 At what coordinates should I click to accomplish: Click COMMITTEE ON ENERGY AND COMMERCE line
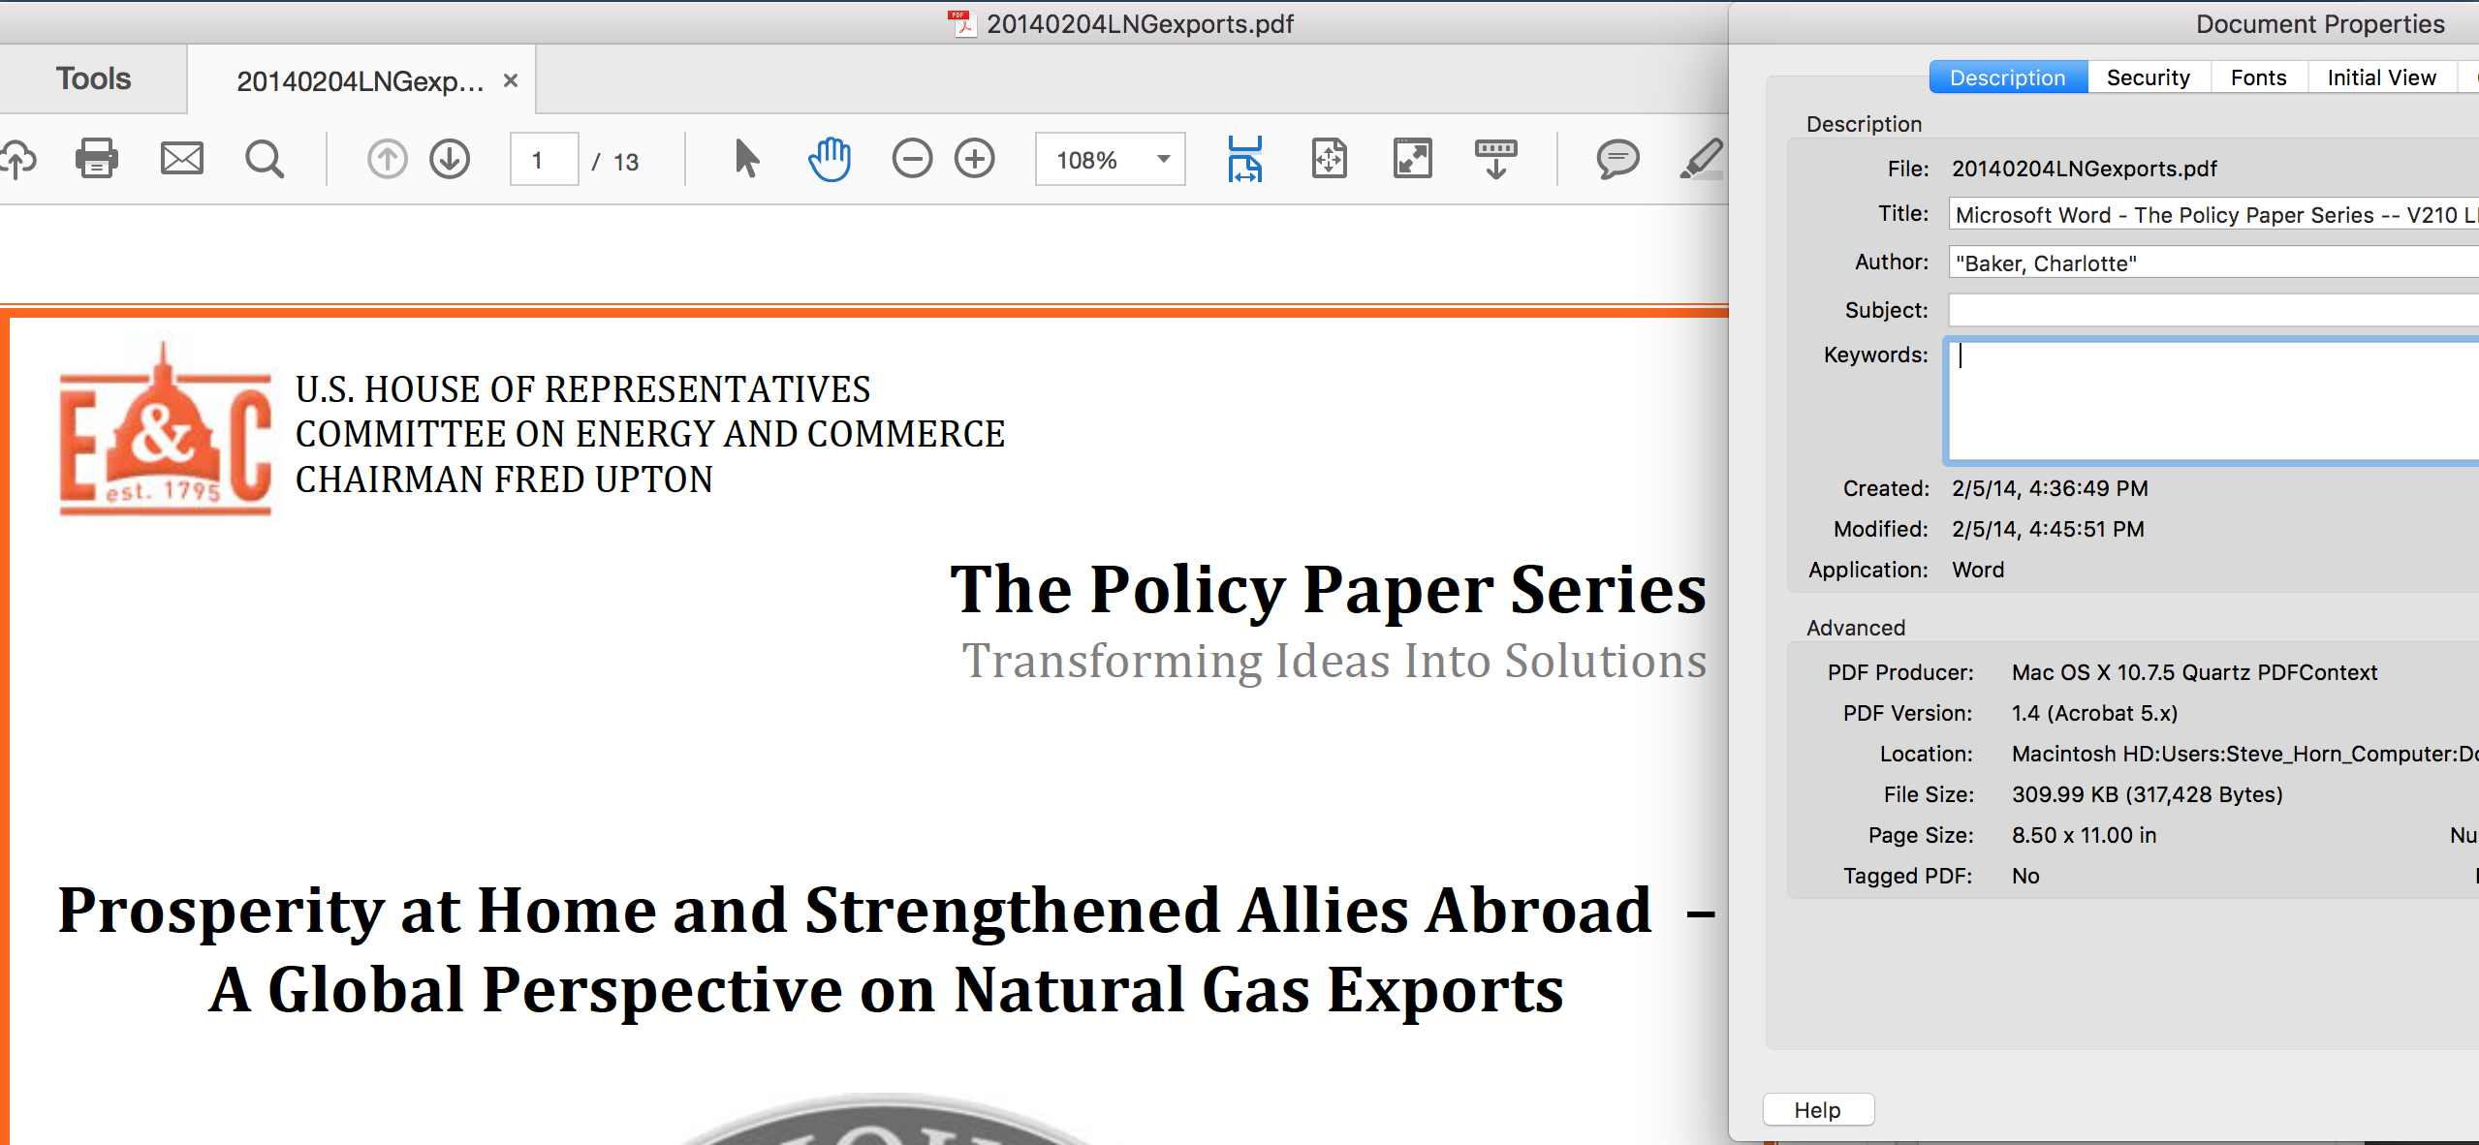coord(650,434)
